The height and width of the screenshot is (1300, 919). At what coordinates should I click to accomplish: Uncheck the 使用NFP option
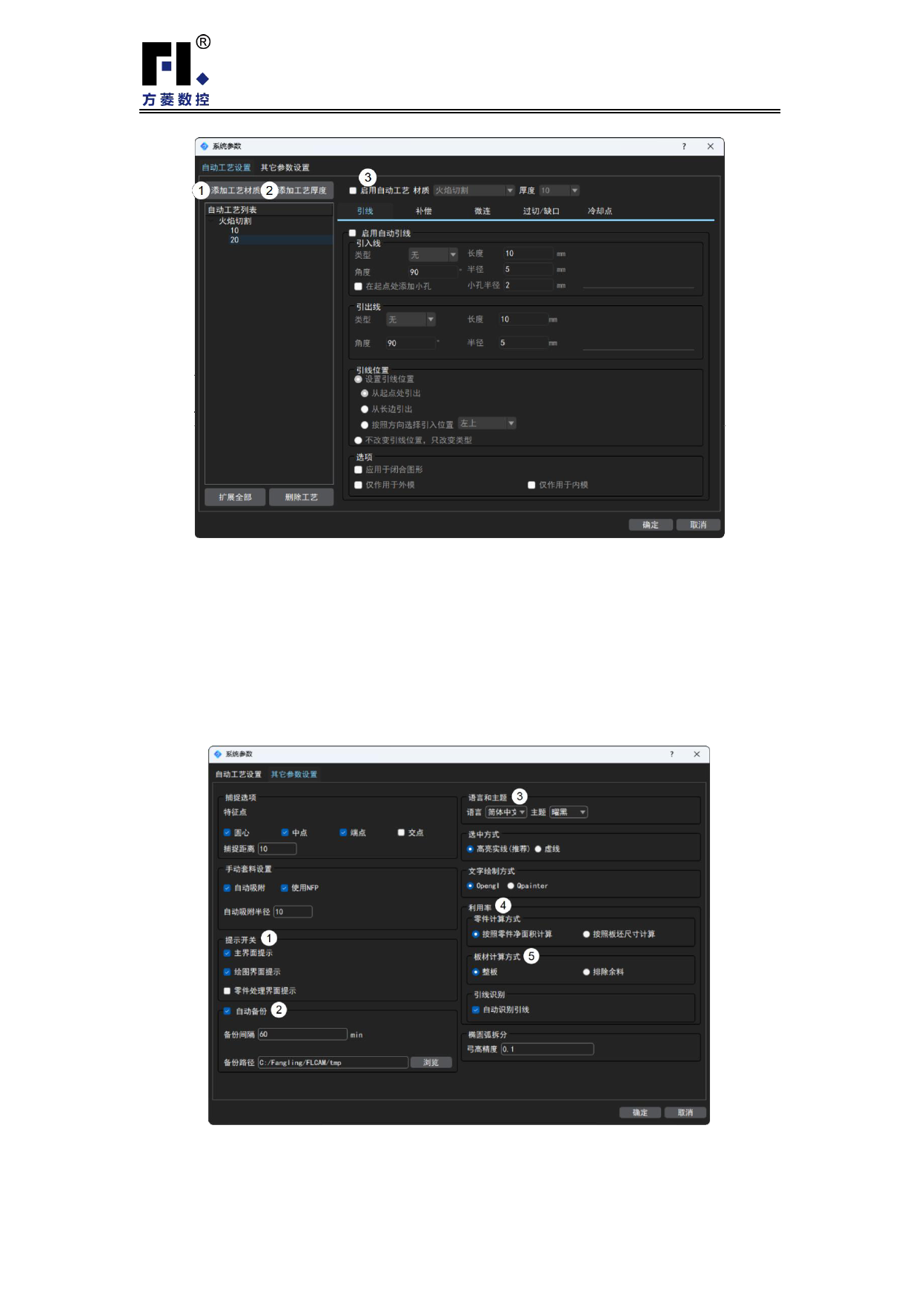[284, 888]
